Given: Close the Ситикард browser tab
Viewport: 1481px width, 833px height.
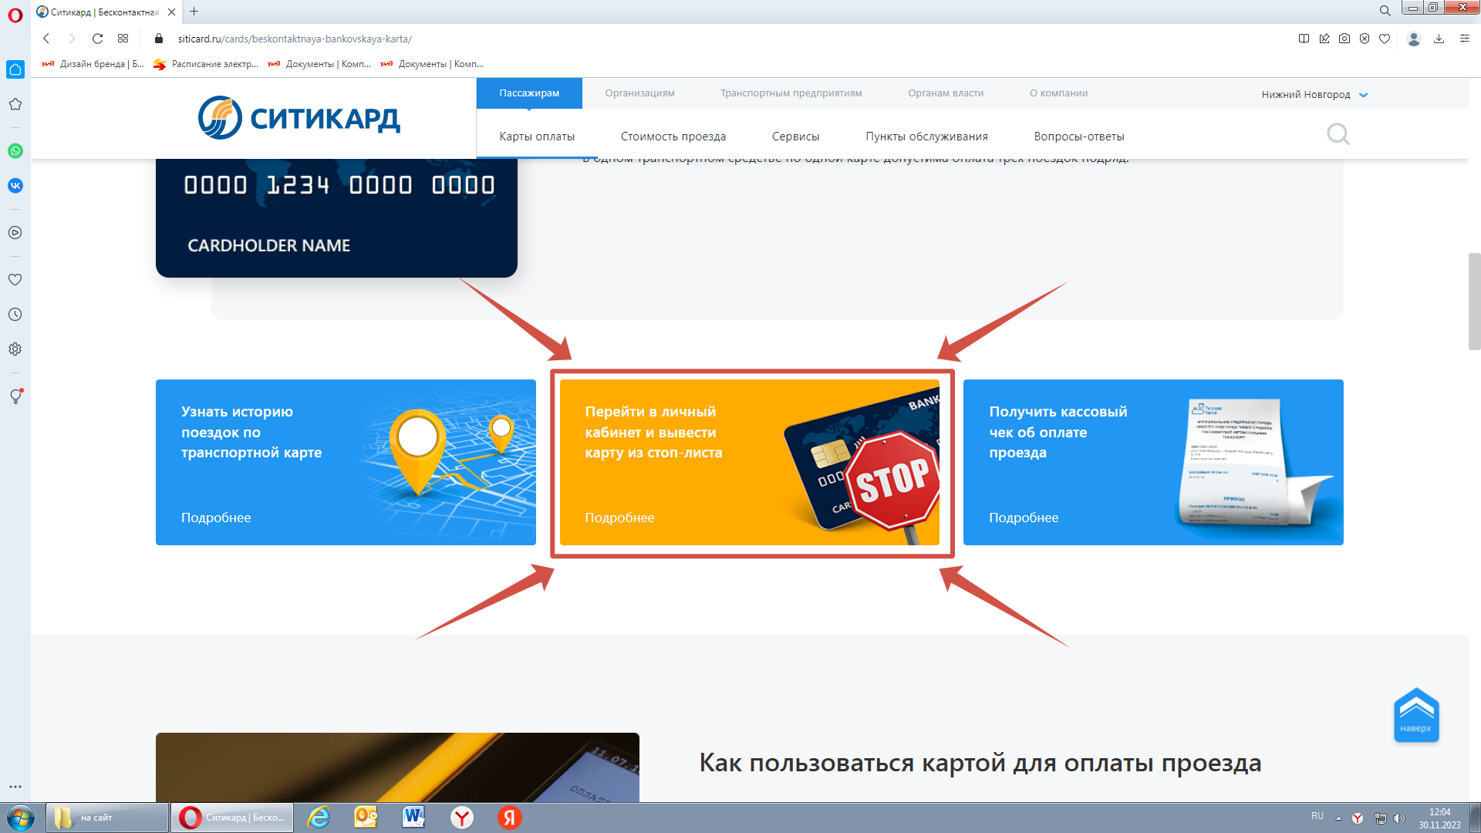Looking at the screenshot, I should pos(171,12).
